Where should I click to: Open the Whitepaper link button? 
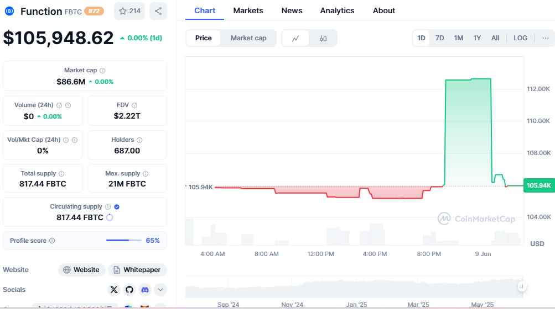(x=137, y=270)
